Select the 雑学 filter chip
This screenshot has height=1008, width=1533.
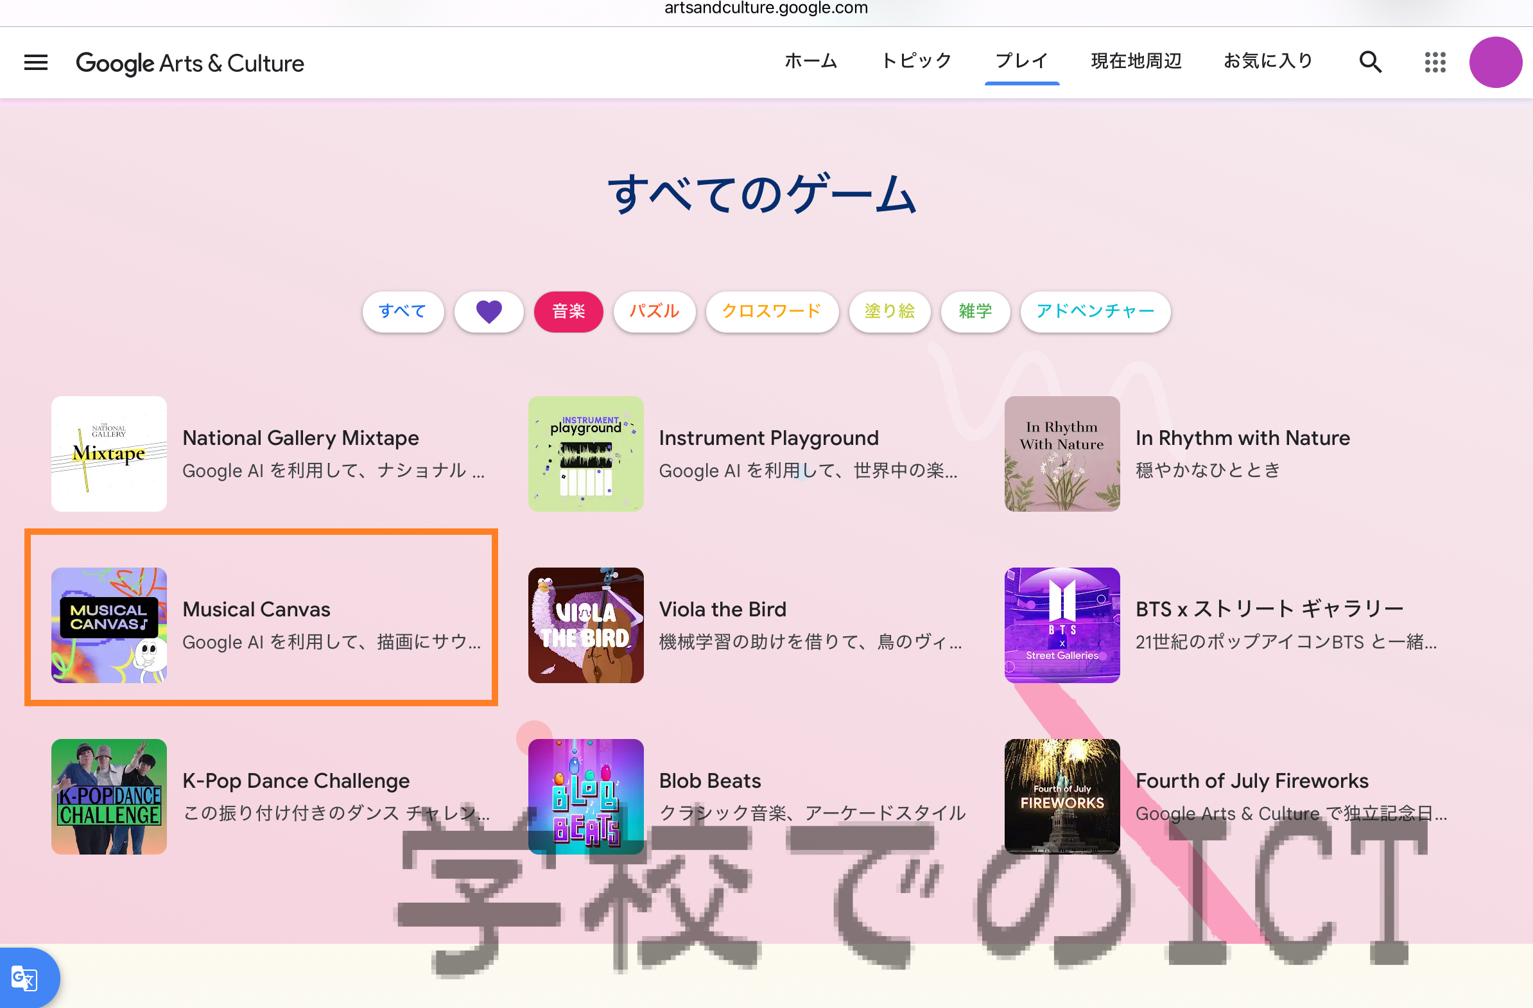pyautogui.click(x=975, y=312)
